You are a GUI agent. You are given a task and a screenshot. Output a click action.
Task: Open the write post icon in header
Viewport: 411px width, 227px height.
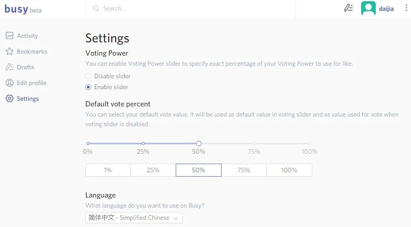point(348,8)
